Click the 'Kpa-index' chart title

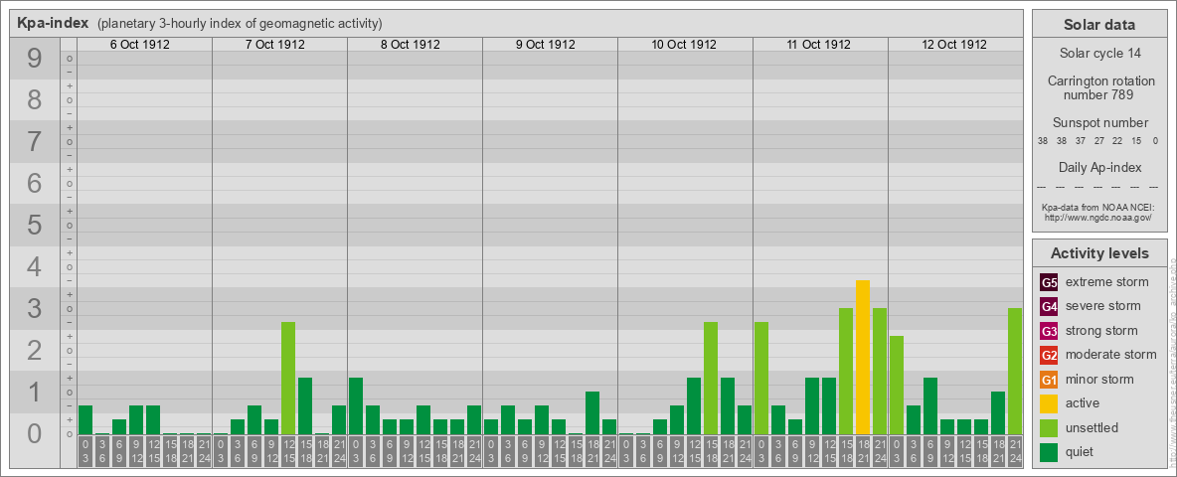pyautogui.click(x=53, y=23)
